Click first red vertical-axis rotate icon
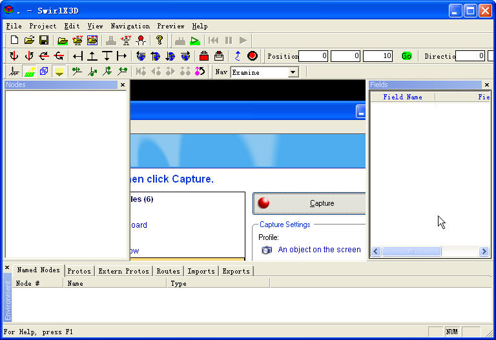496x340 pixels. [x=14, y=56]
